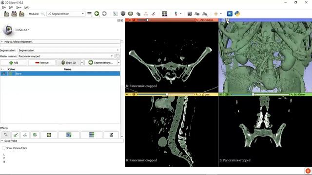
Task: Go back to previous module arrow
Action: (x=97, y=14)
